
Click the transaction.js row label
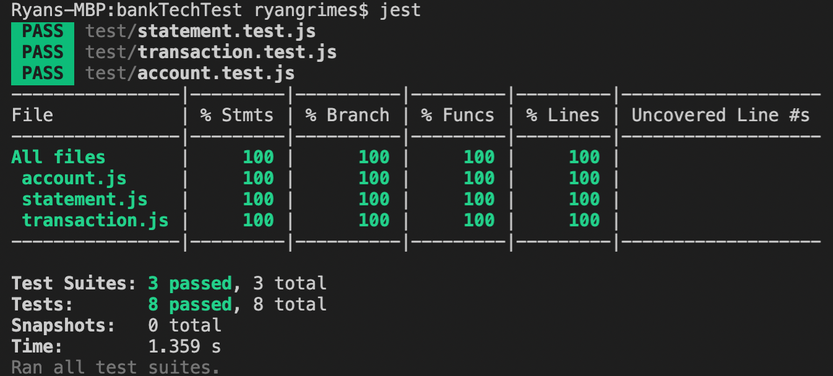pos(95,220)
